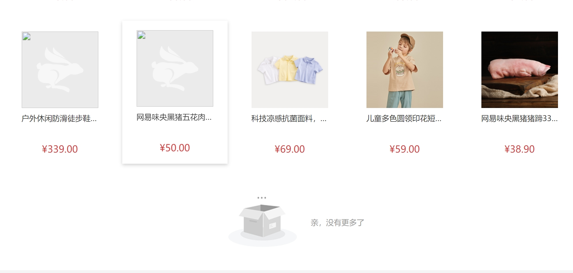Click broken image icon on hiking shoes product
573x273 pixels.
(x=26, y=36)
